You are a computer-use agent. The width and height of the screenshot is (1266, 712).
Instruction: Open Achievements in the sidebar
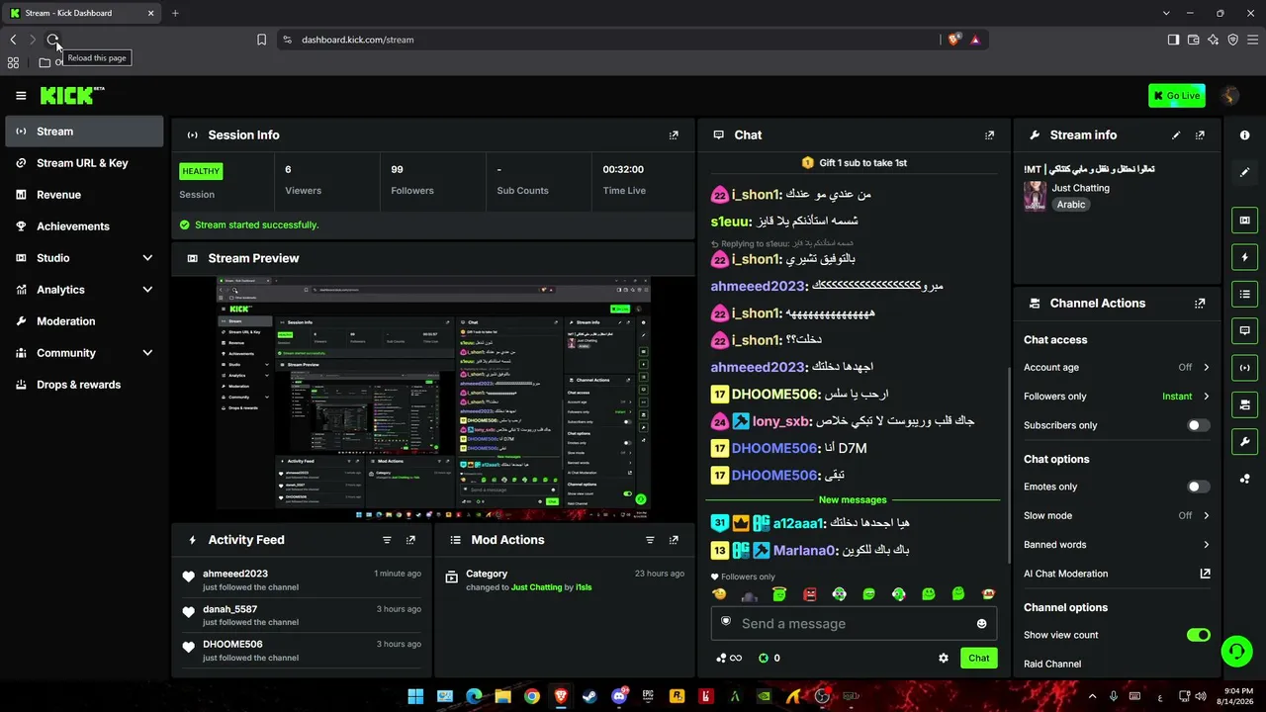(x=84, y=226)
